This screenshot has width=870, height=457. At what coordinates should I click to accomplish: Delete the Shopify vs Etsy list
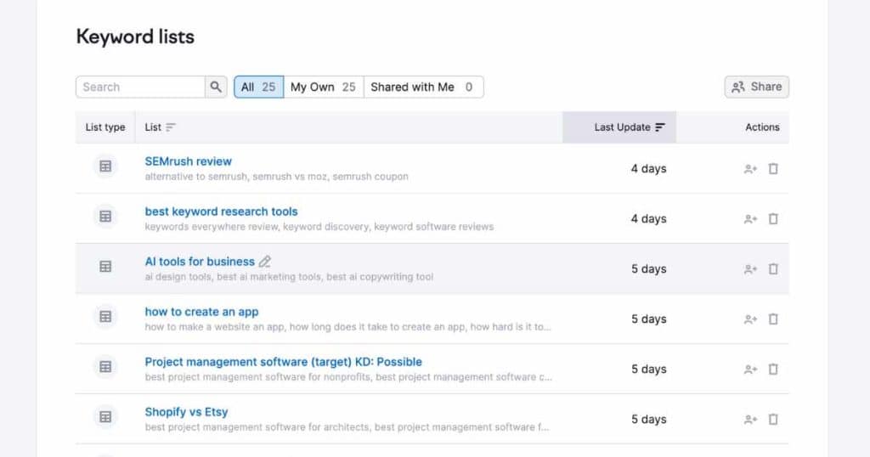coord(773,420)
